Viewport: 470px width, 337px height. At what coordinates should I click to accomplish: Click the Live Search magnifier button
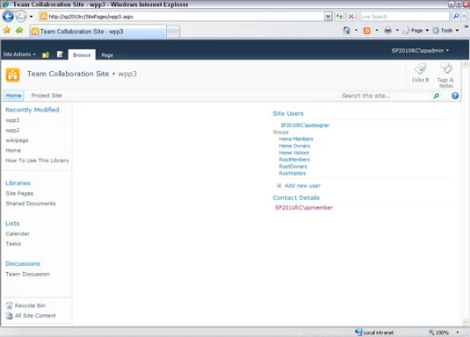point(456,16)
